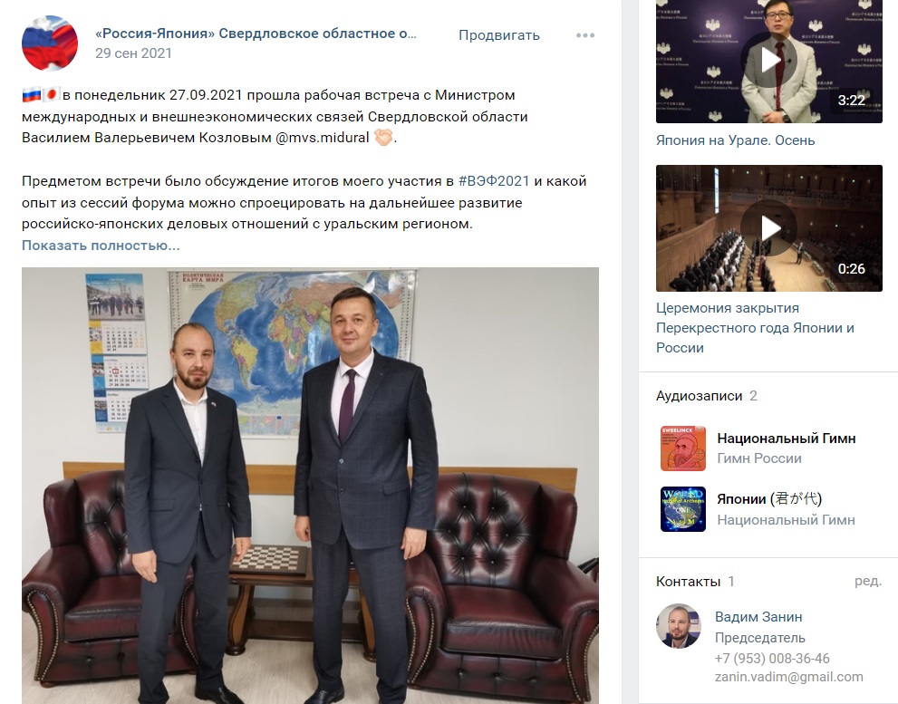This screenshot has height=704, width=898.
Task: Click the 'Продвигать' promote button
Action: (x=498, y=35)
